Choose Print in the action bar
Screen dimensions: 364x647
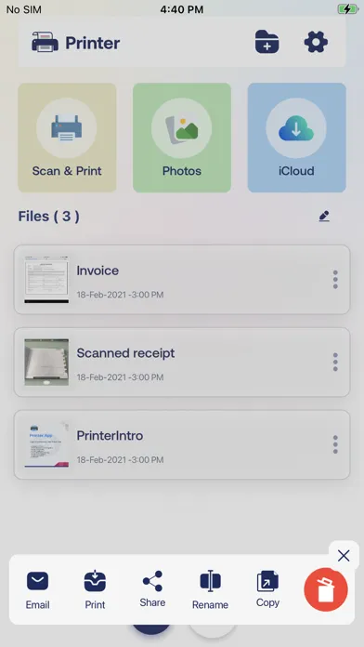[x=95, y=590]
